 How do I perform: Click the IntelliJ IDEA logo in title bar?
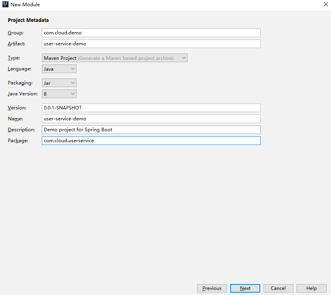tap(5, 5)
